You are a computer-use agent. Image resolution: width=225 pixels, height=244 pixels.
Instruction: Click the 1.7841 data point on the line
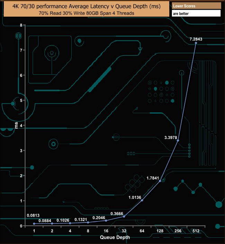click(160, 181)
